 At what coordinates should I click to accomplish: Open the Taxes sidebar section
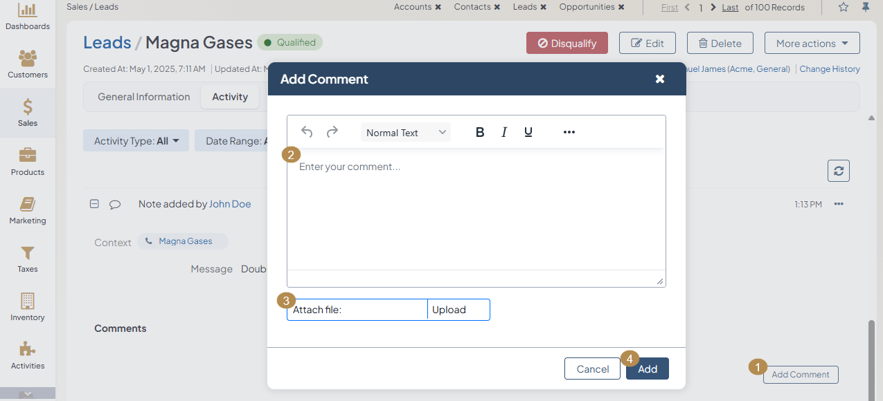(28, 259)
